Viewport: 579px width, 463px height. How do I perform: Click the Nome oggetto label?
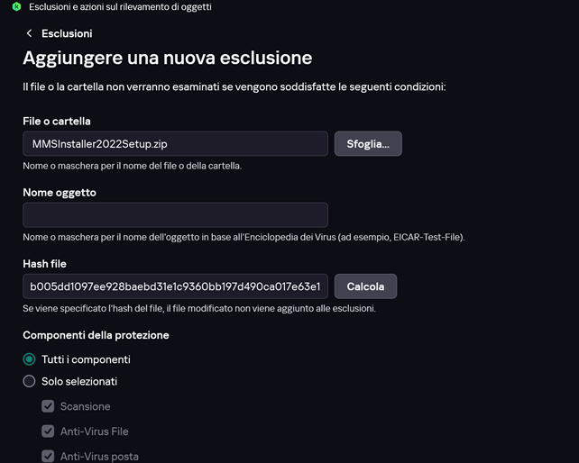60,193
